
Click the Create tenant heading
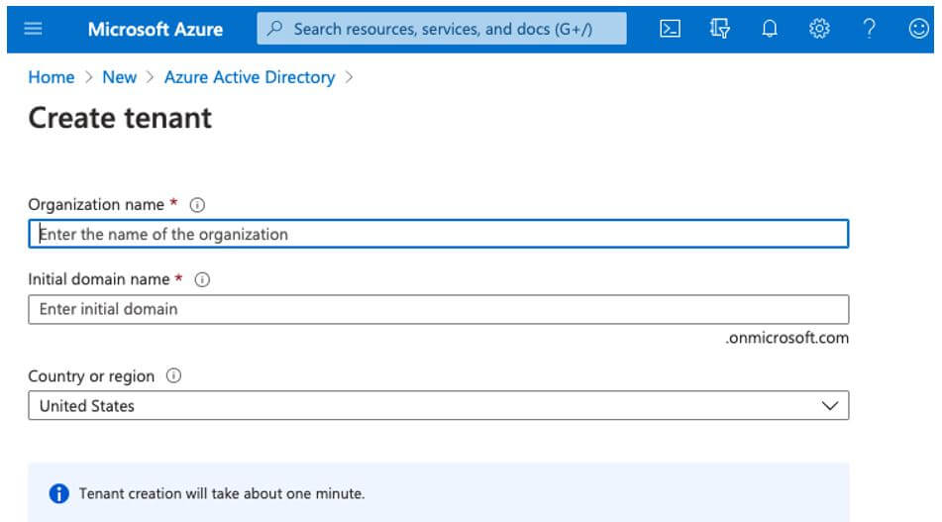tap(120, 117)
